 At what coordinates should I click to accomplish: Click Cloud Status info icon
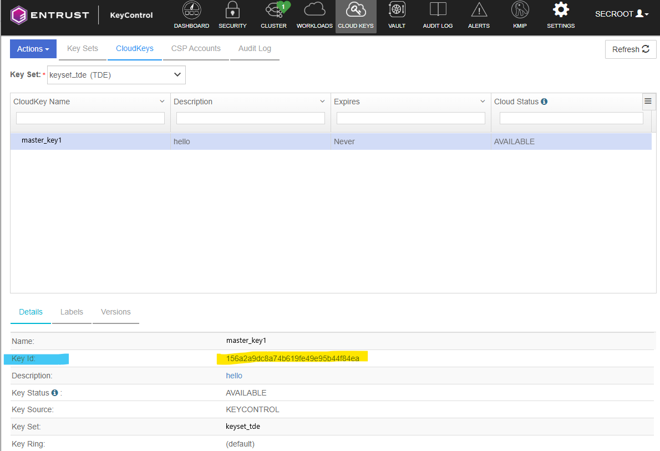click(x=544, y=102)
